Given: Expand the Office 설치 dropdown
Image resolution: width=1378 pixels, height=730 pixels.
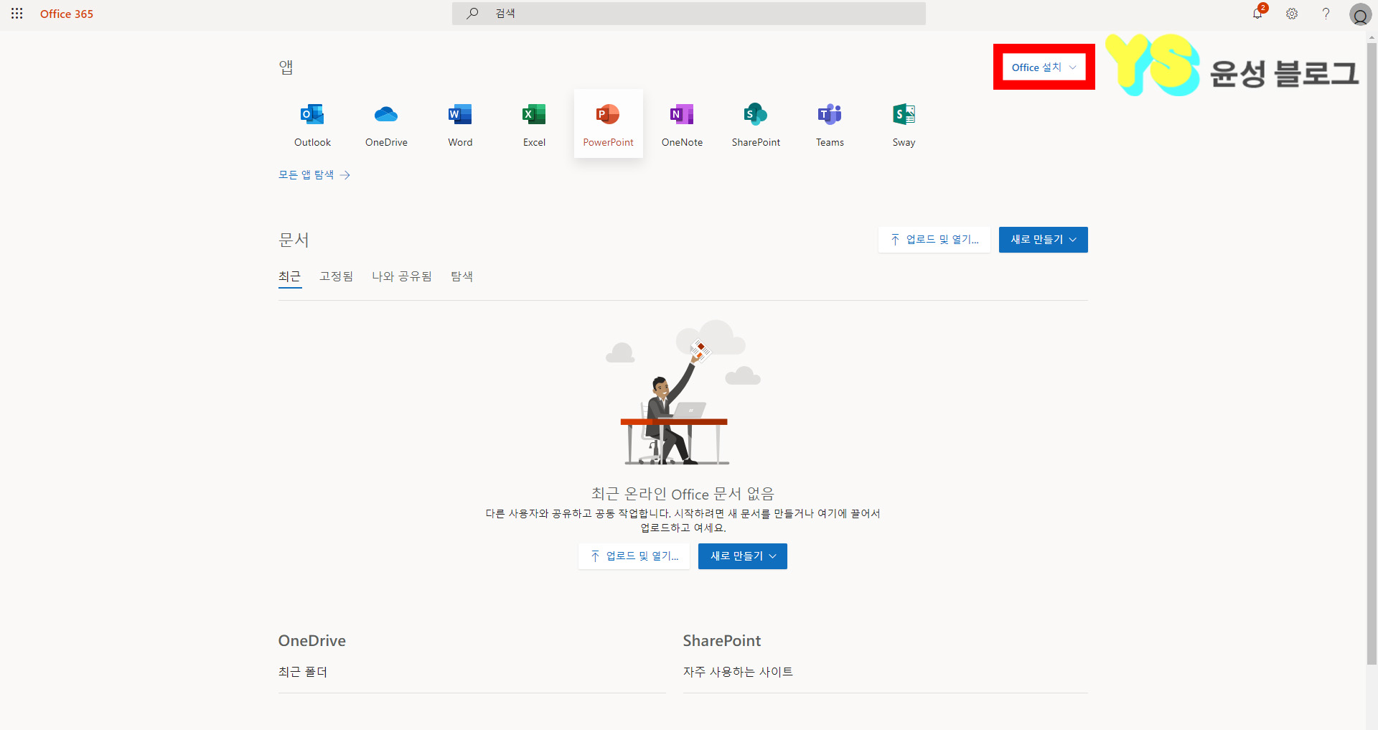Looking at the screenshot, I should click(1044, 67).
